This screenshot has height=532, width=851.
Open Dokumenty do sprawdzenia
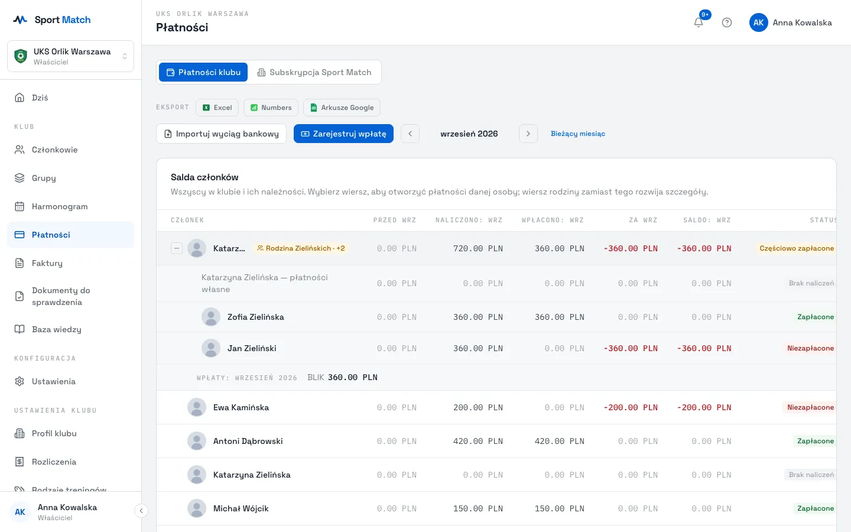(x=71, y=296)
